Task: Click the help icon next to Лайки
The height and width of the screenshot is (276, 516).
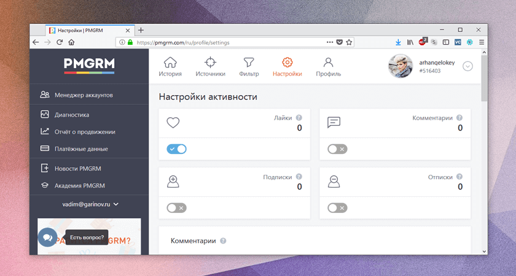Action: 299,118
